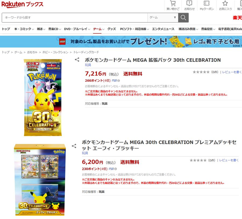Expand the 本・コミック menu

tap(24, 29)
